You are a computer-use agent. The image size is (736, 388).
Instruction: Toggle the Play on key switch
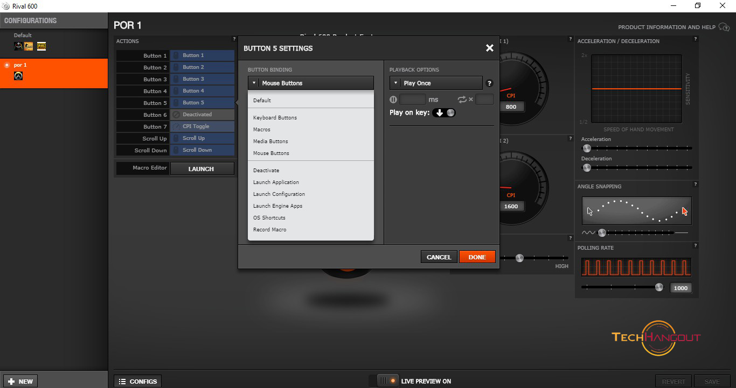(444, 112)
